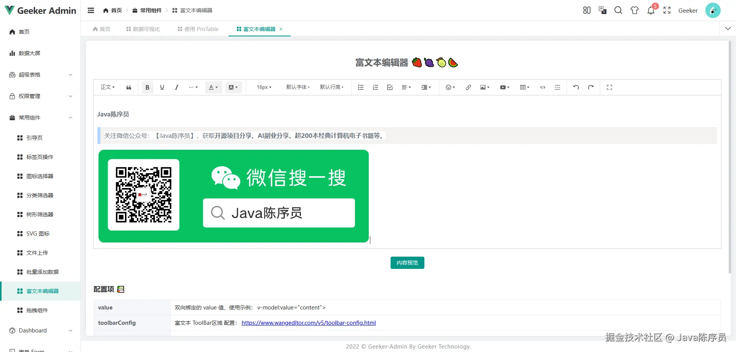Open the font color picker dropdown
This screenshot has height=352, width=736.
(214, 87)
